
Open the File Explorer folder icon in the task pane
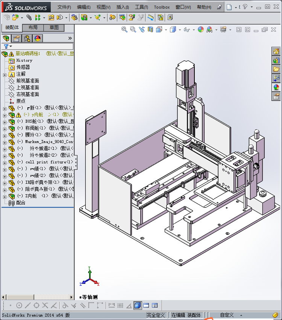(276, 69)
